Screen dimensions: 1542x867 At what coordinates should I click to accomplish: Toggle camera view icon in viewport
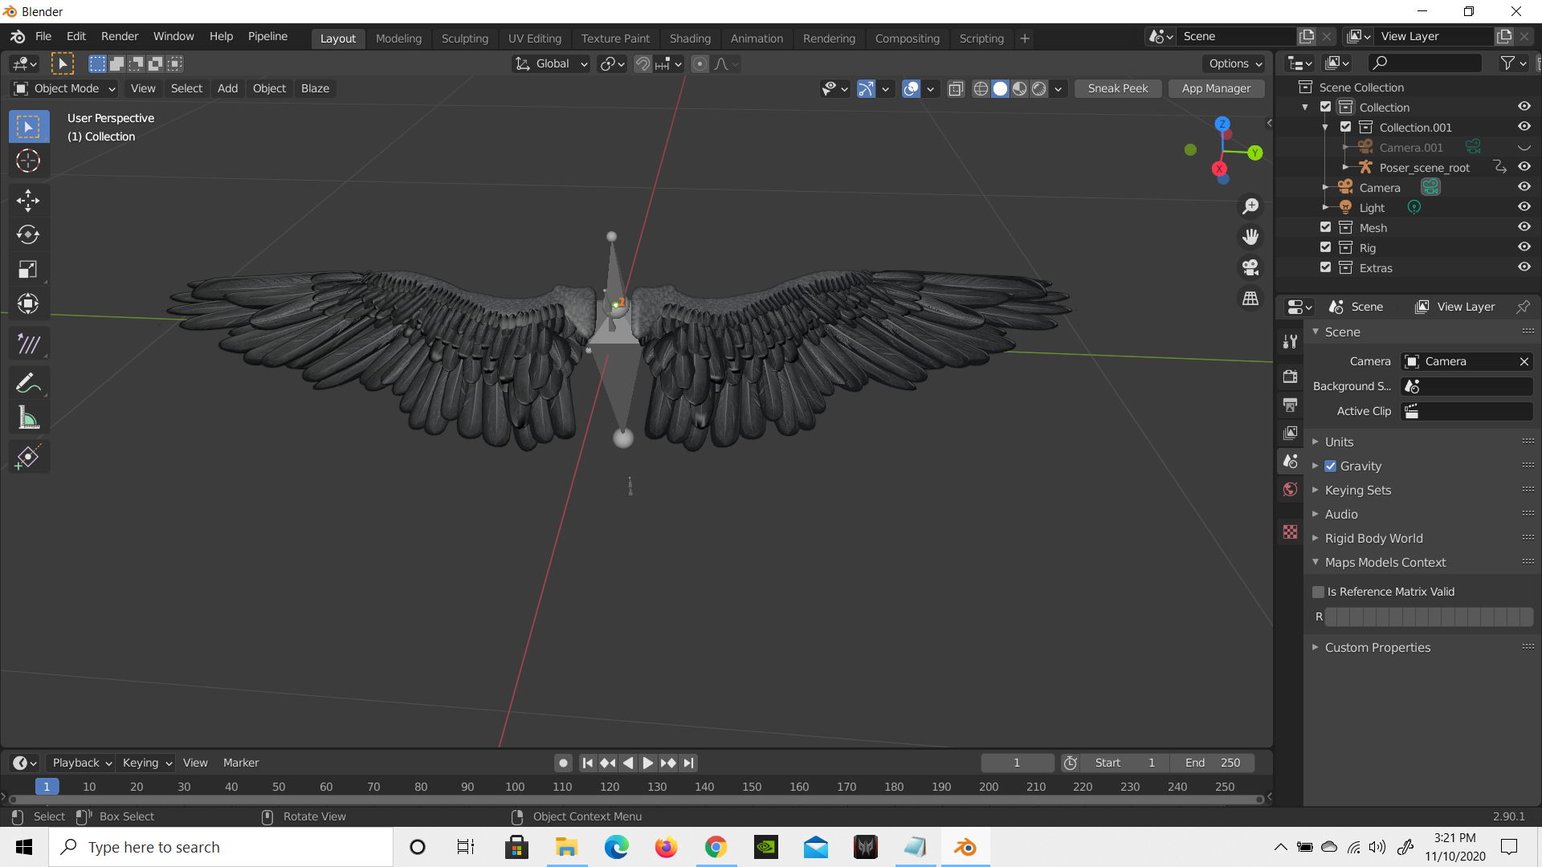(x=1250, y=267)
